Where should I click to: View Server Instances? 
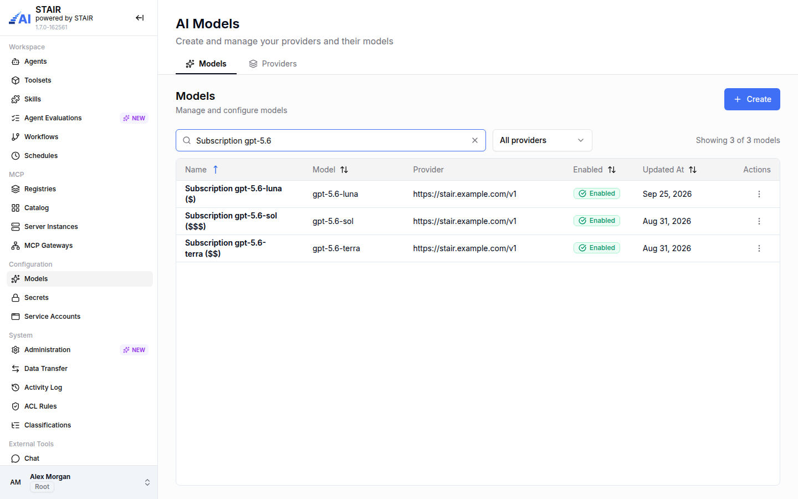(x=80, y=227)
